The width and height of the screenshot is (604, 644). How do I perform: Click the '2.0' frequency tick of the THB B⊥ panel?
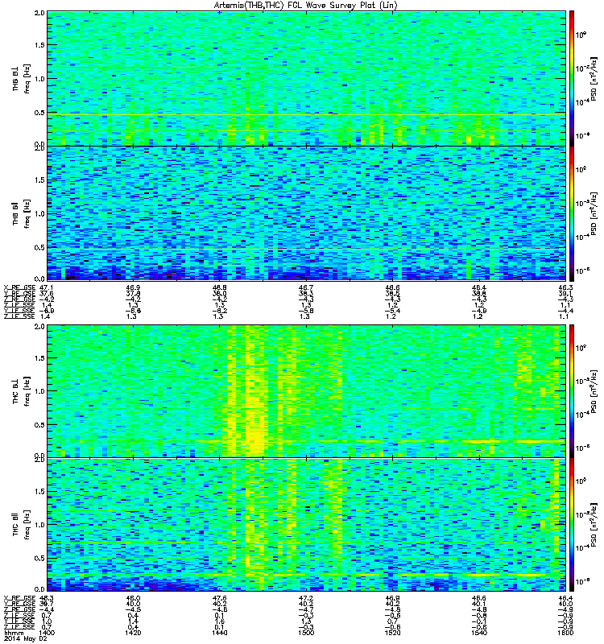(x=39, y=13)
